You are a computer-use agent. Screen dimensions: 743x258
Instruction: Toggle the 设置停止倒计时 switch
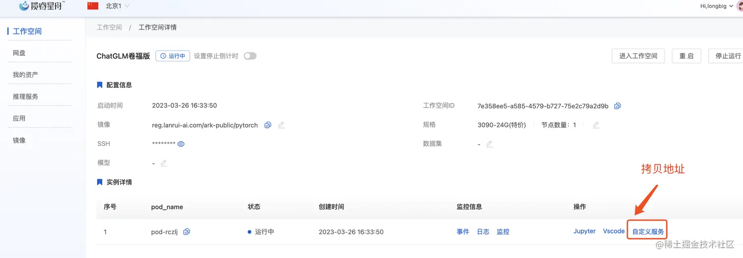[x=250, y=56]
